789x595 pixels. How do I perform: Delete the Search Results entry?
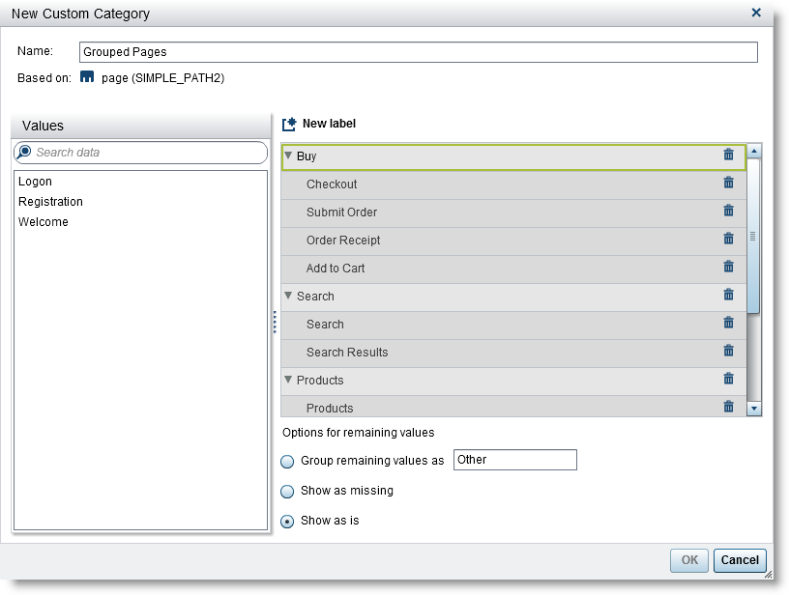728,351
